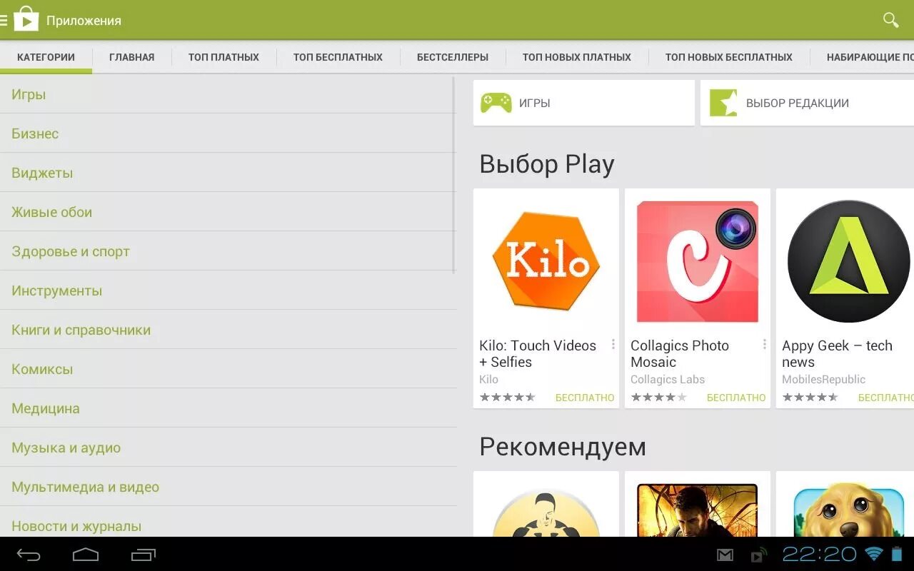Tap the search magnifier icon
The width and height of the screenshot is (914, 571).
coord(890,20)
